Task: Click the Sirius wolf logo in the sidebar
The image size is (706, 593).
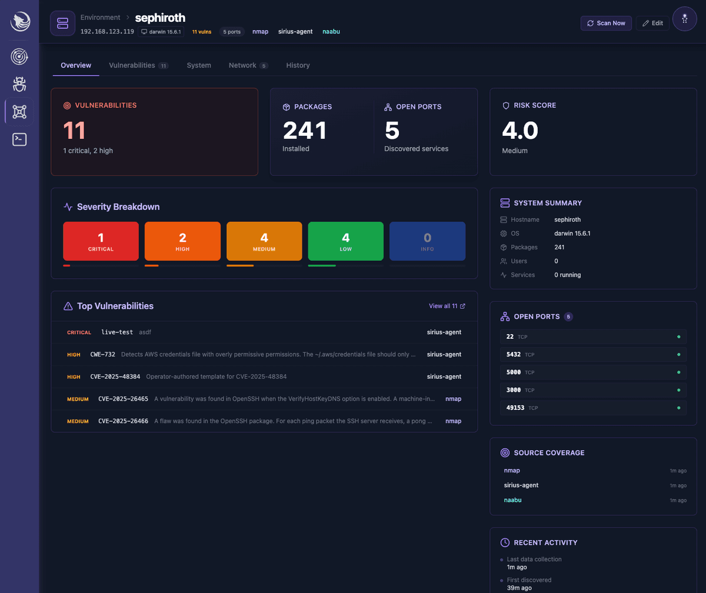Action: click(x=19, y=21)
